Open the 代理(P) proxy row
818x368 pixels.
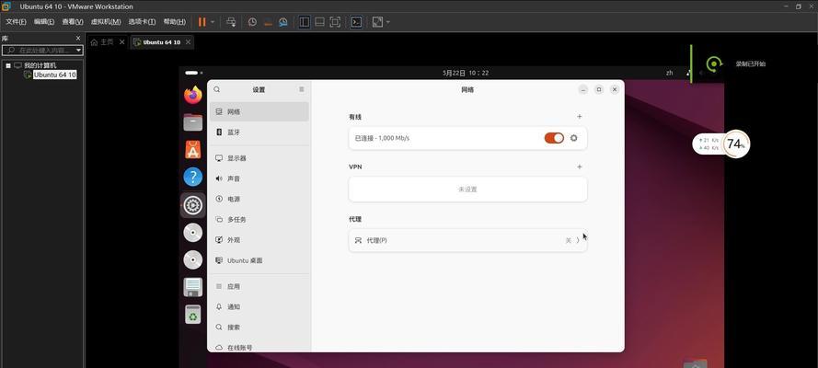pos(467,240)
